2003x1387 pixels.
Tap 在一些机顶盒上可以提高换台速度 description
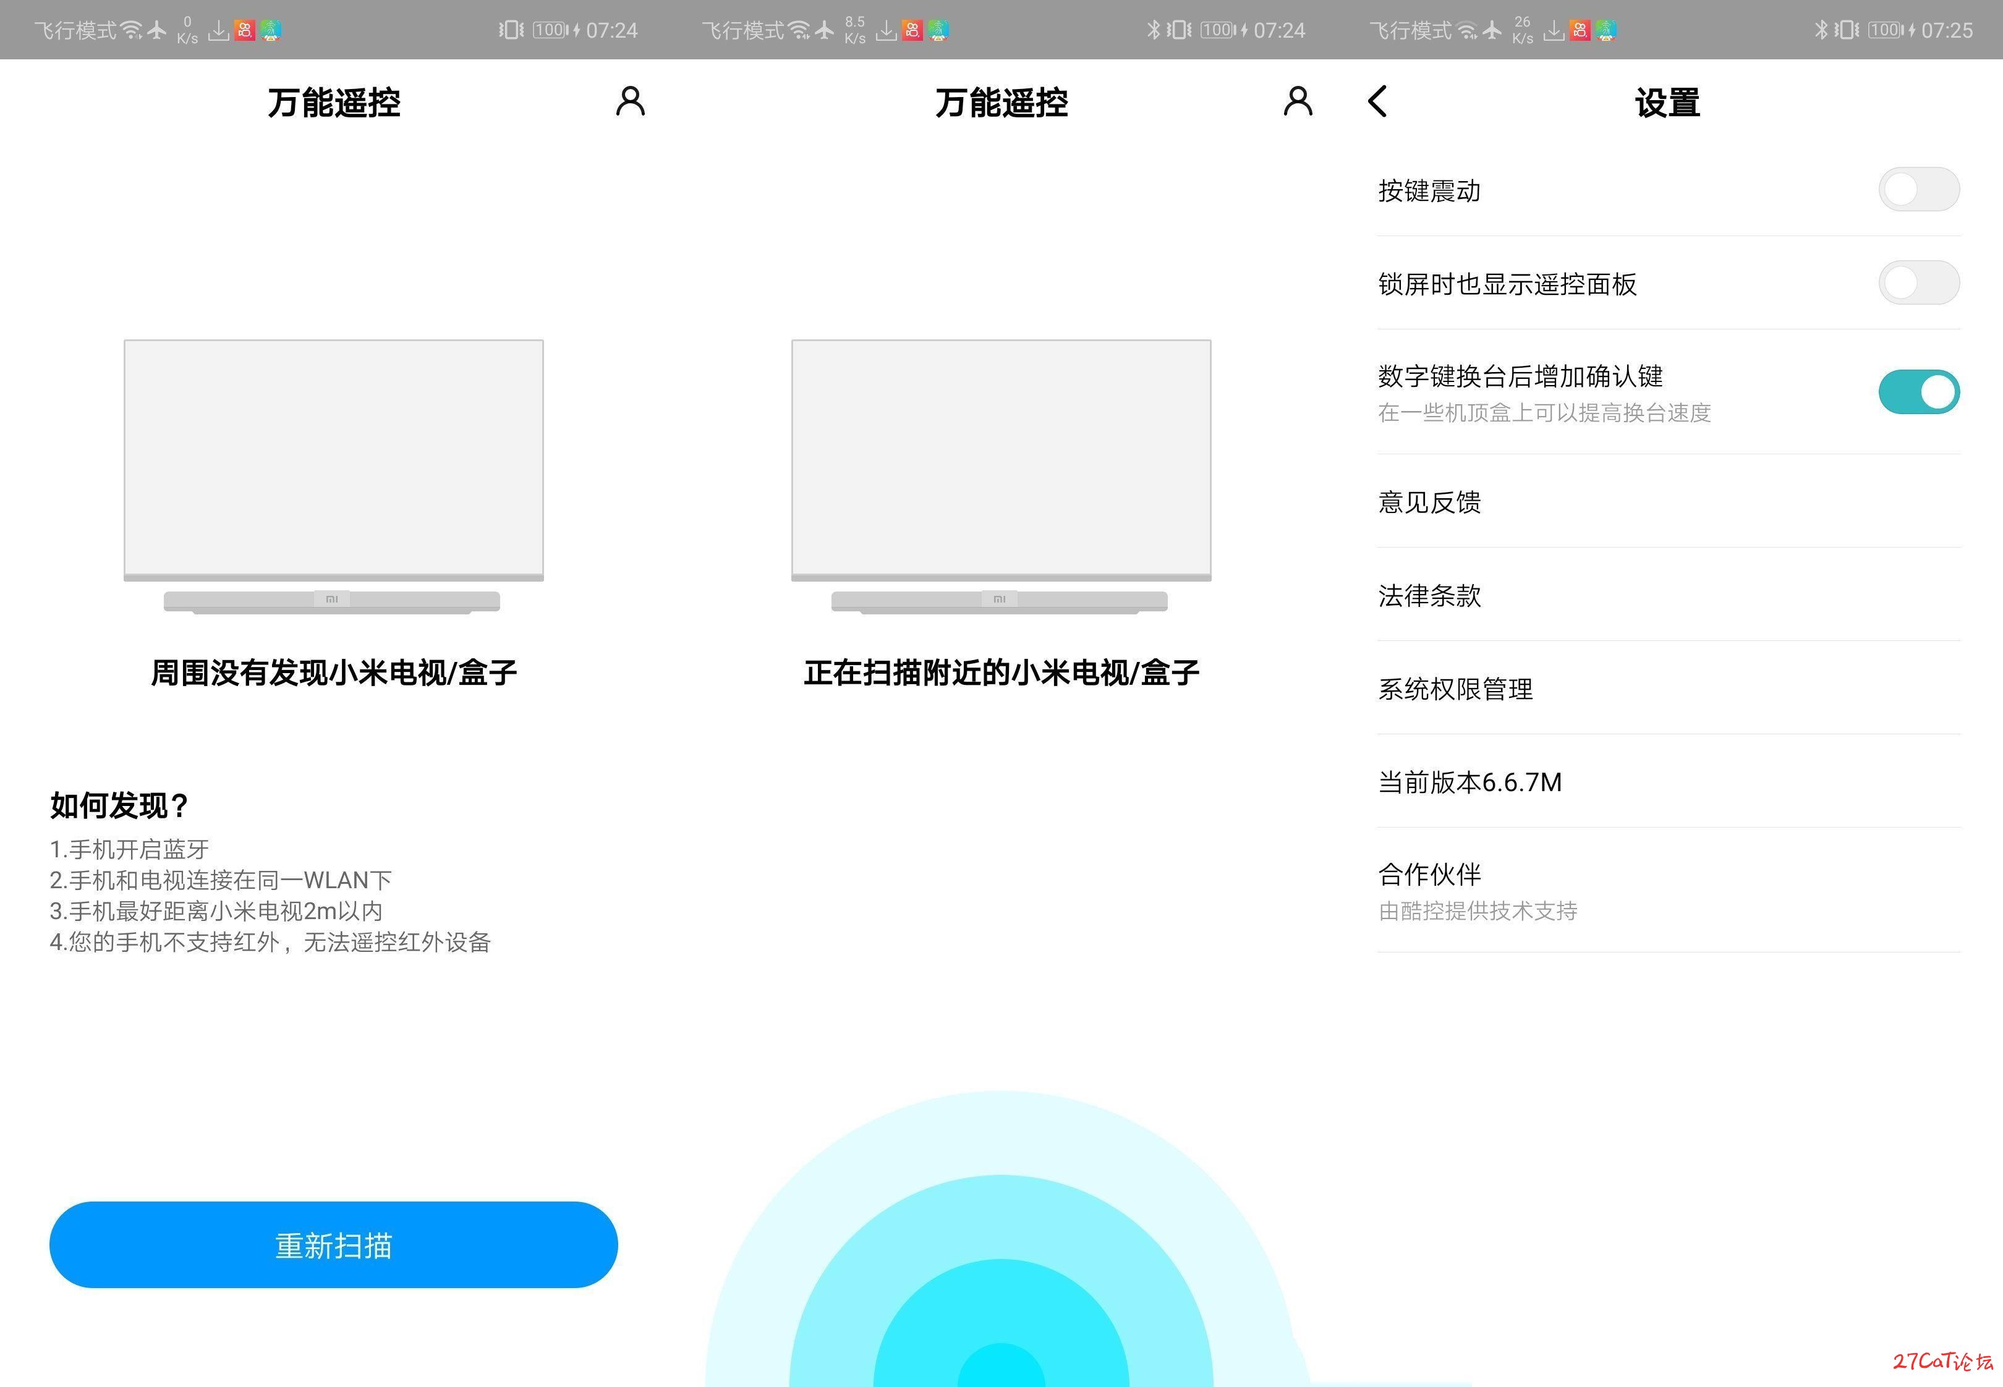[x=1544, y=413]
